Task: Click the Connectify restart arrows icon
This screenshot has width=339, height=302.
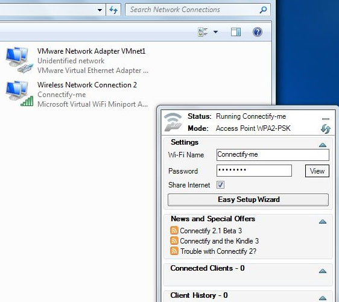Action: tap(325, 129)
